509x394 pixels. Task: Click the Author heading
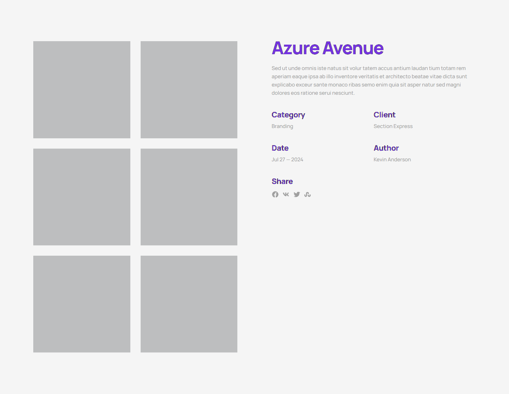coord(386,148)
